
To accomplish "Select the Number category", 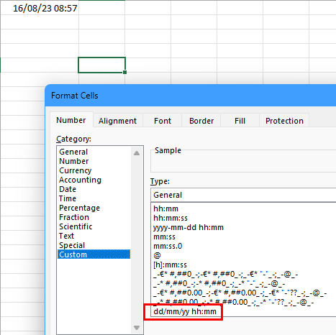I will point(94,161).
